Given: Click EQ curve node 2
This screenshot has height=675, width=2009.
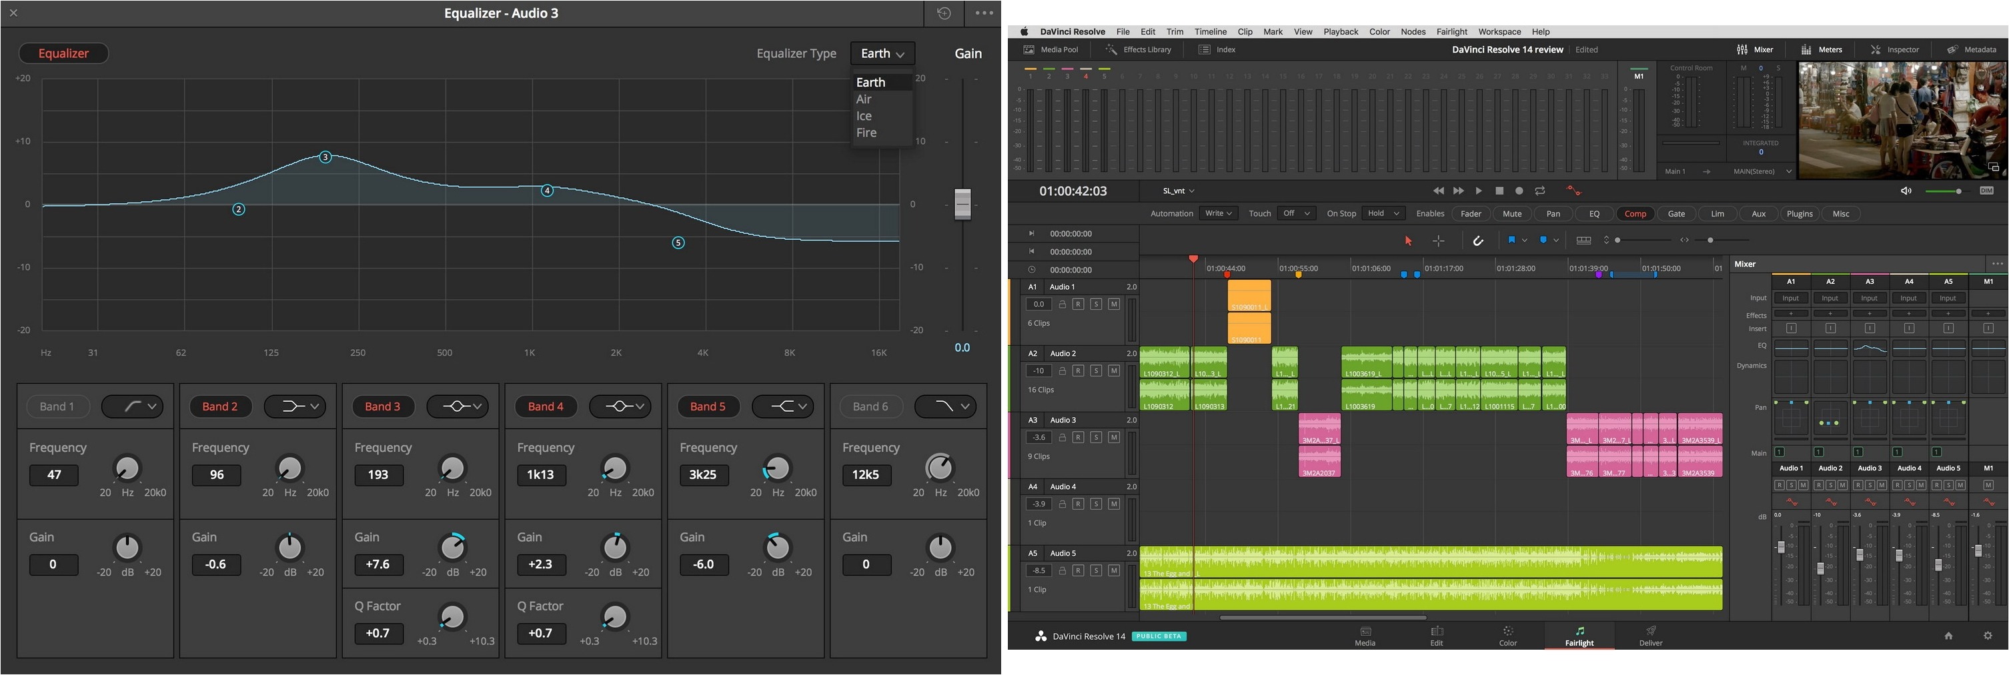Looking at the screenshot, I should click(239, 209).
